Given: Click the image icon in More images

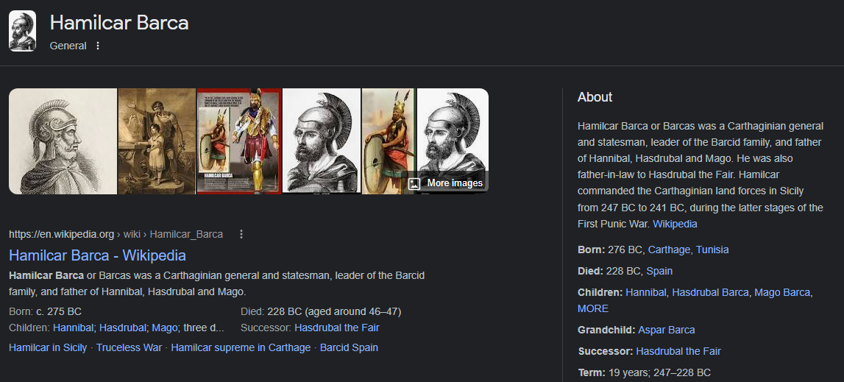Looking at the screenshot, I should pyautogui.click(x=414, y=183).
